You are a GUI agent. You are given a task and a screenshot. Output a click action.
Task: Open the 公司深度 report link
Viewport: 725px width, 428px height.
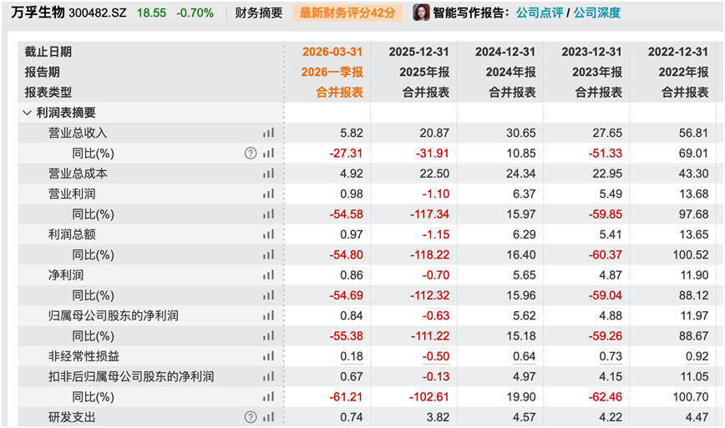point(597,13)
